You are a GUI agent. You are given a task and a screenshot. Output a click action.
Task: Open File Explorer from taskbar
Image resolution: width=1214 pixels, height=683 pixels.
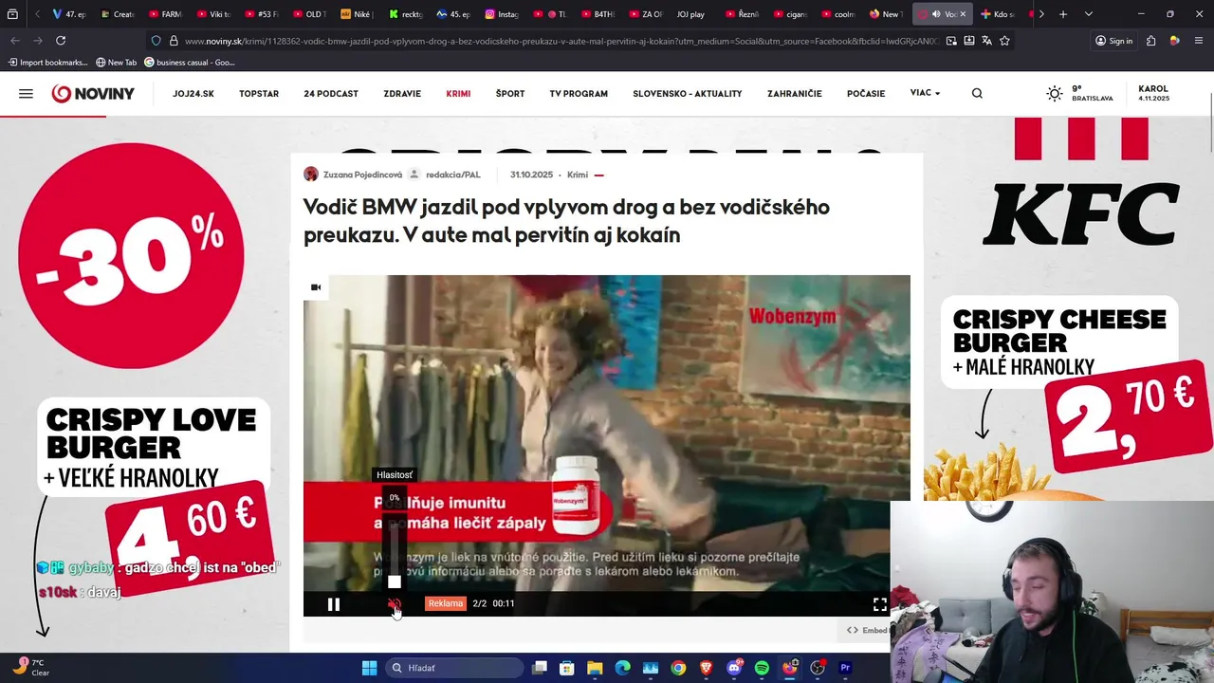point(595,668)
